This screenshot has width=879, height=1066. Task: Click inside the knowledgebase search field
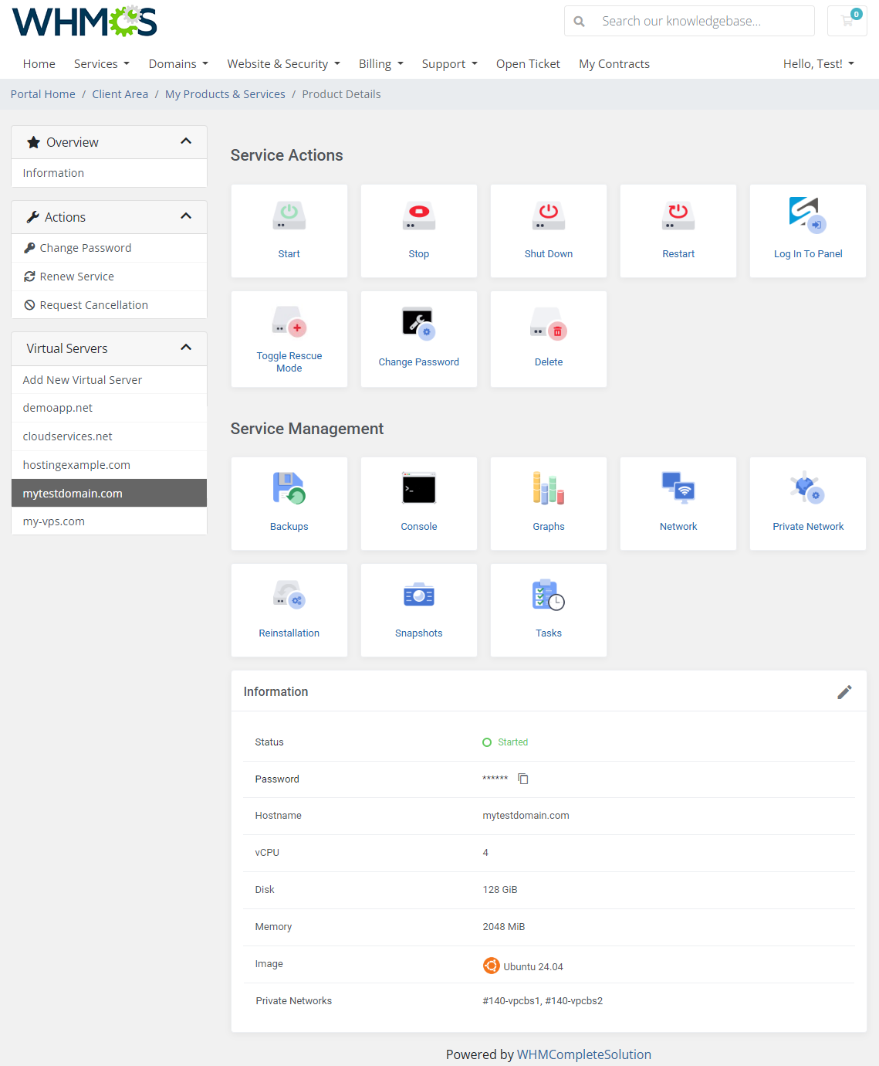pyautogui.click(x=695, y=21)
